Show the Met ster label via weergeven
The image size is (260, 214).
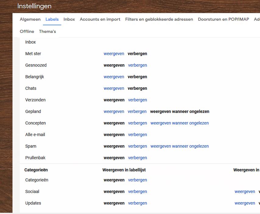(x=114, y=54)
